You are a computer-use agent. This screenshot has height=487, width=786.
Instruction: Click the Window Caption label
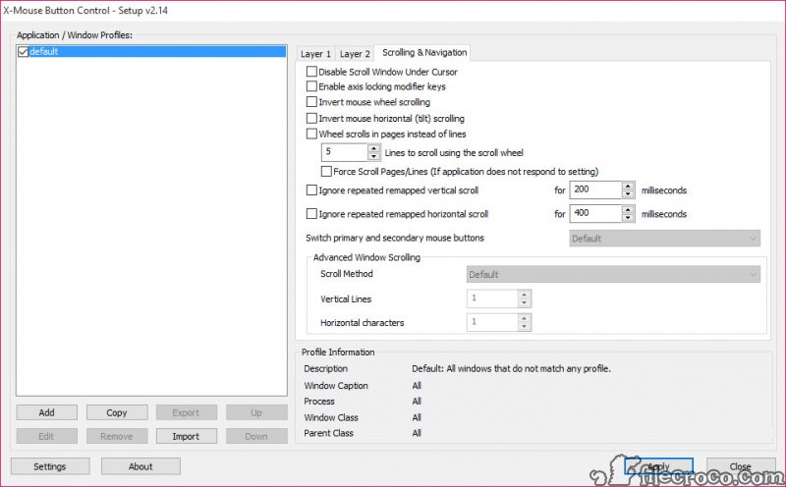336,385
